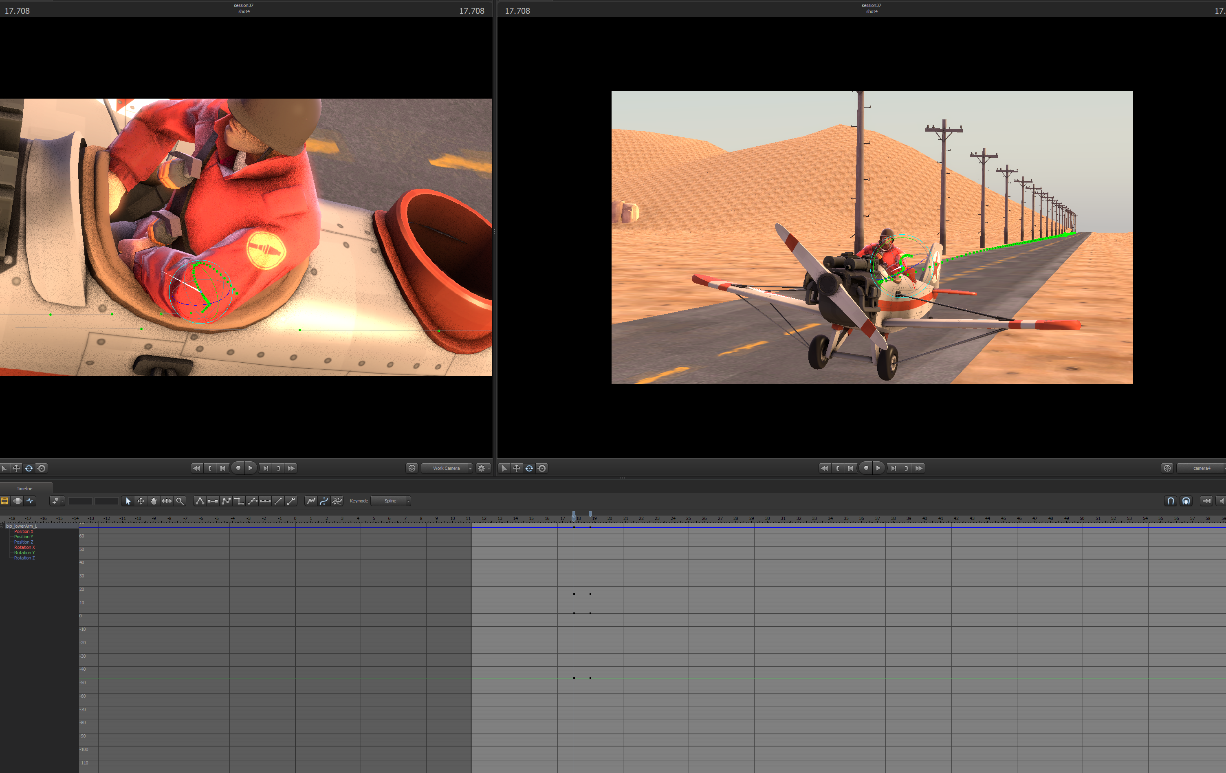Select the Position X channel
Screen dimensions: 1226x773
click(23, 532)
